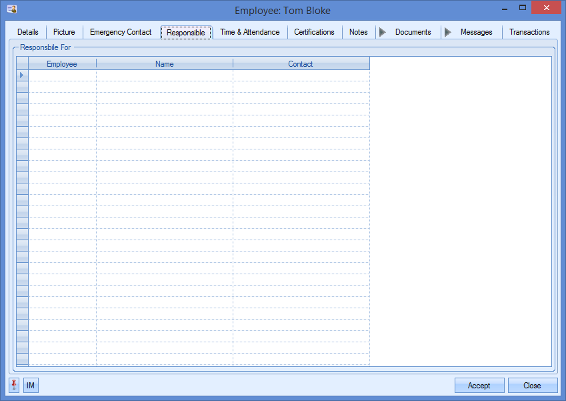The width and height of the screenshot is (566, 401).
Task: Click the Contact column header
Action: 301,64
